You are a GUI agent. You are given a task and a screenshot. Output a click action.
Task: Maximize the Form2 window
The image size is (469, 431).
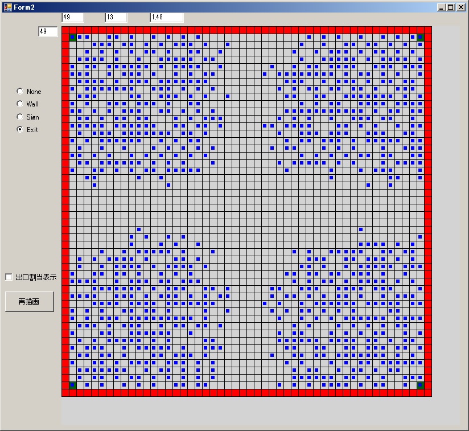451,7
